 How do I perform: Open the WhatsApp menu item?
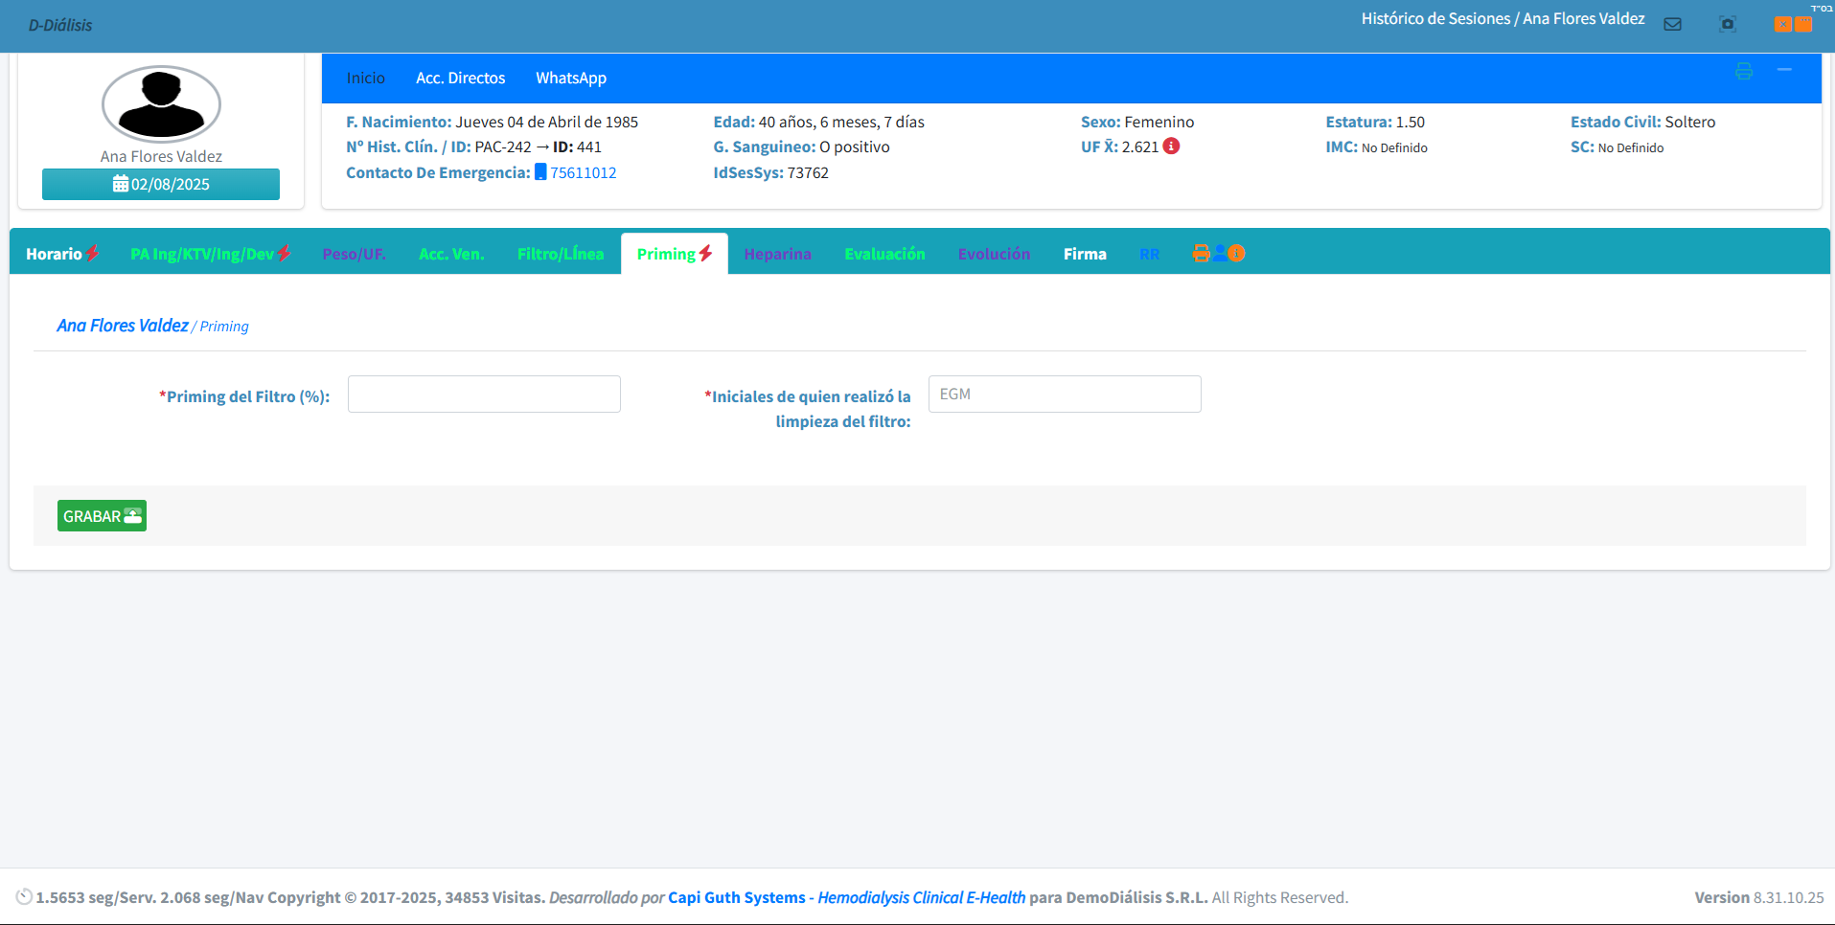[x=571, y=79]
